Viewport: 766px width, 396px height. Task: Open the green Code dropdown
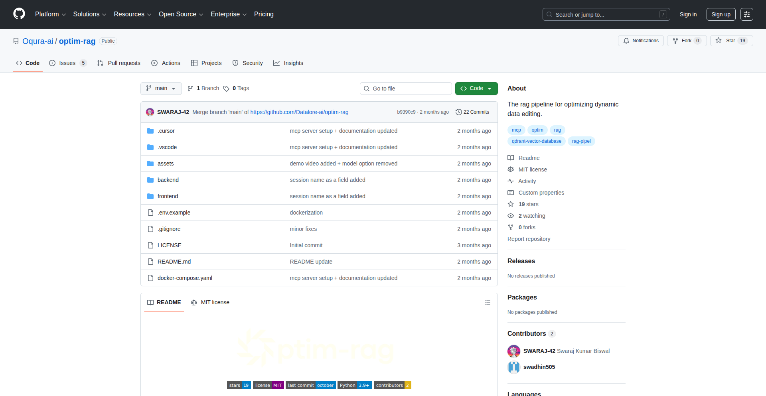click(x=476, y=88)
